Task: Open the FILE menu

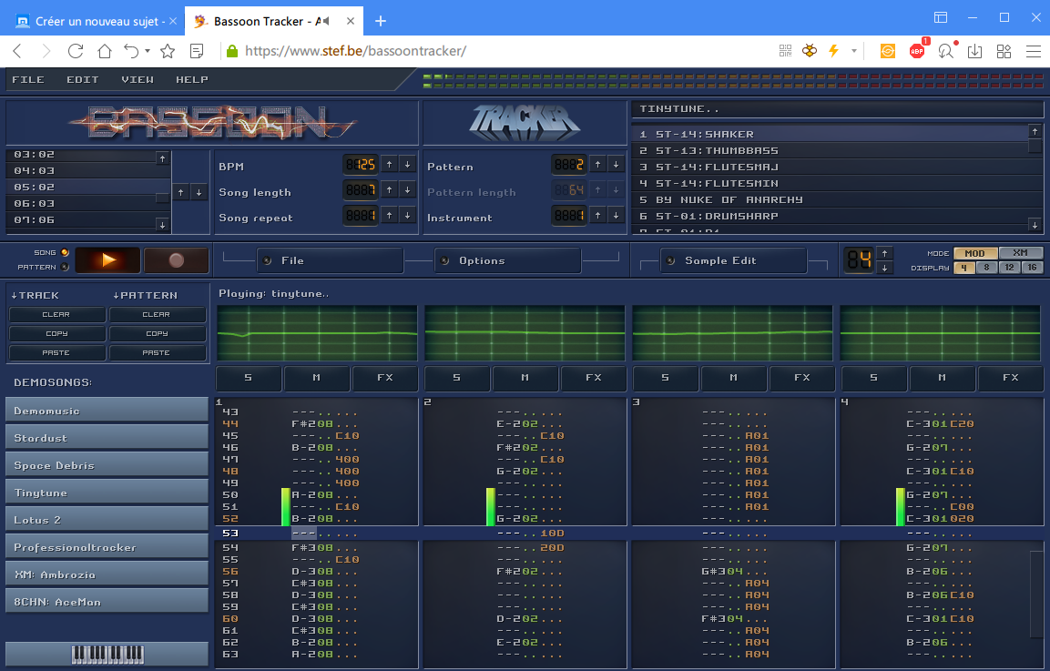Action: coord(28,80)
